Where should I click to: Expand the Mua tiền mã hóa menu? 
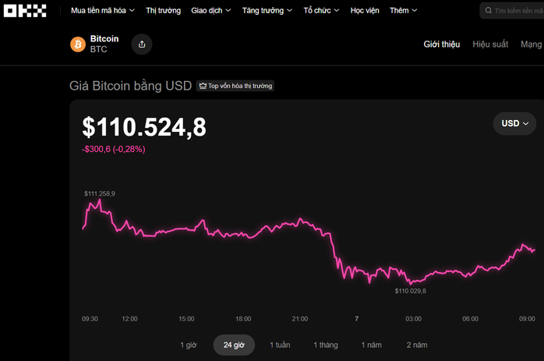point(102,11)
